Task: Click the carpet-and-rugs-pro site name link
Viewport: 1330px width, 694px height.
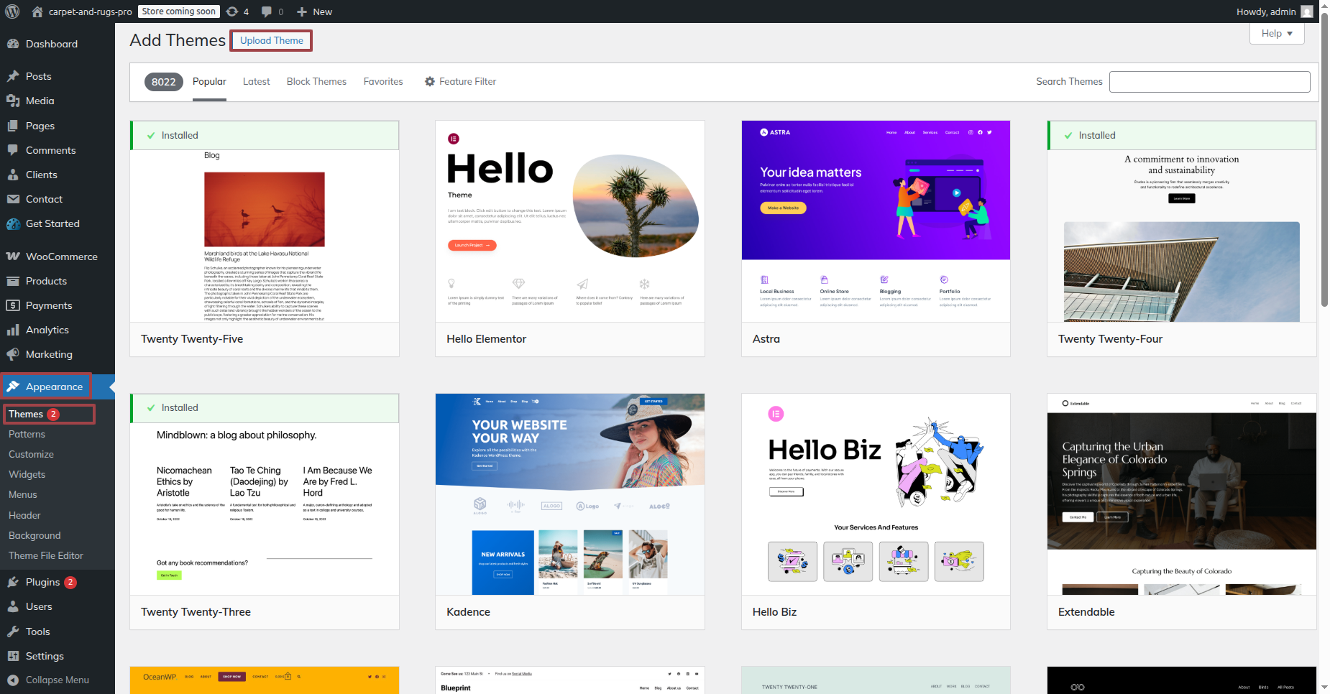Action: click(x=91, y=11)
